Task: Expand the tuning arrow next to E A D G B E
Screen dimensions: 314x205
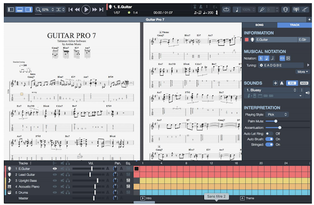Action: (308, 65)
